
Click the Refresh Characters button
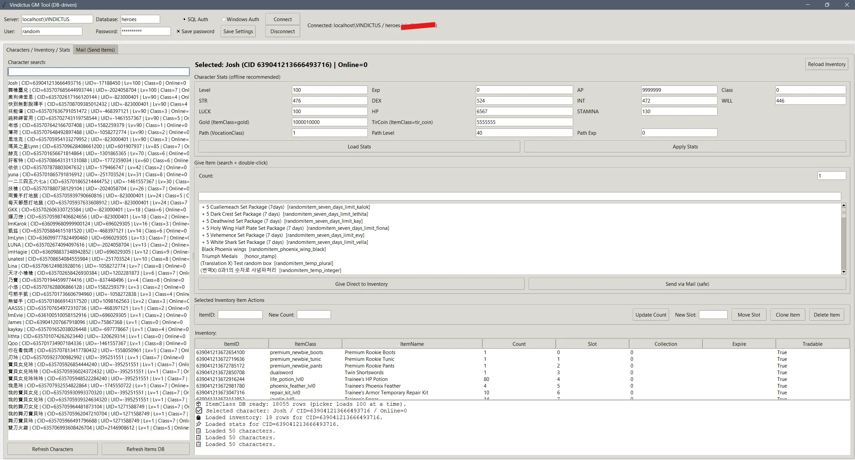pyautogui.click(x=53, y=449)
